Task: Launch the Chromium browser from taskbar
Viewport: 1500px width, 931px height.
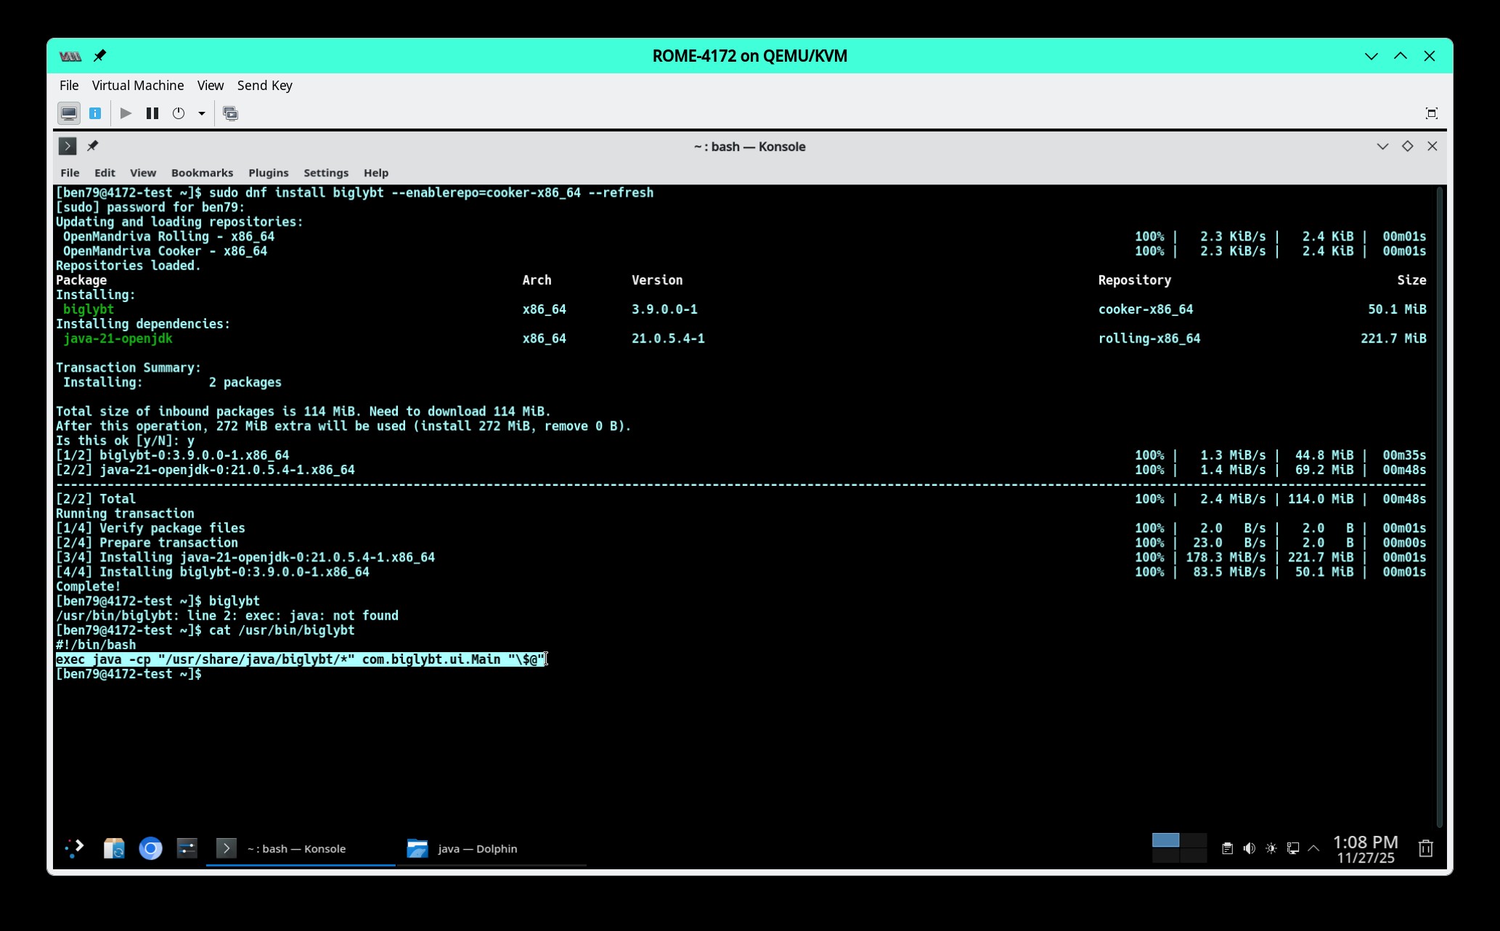Action: click(150, 848)
